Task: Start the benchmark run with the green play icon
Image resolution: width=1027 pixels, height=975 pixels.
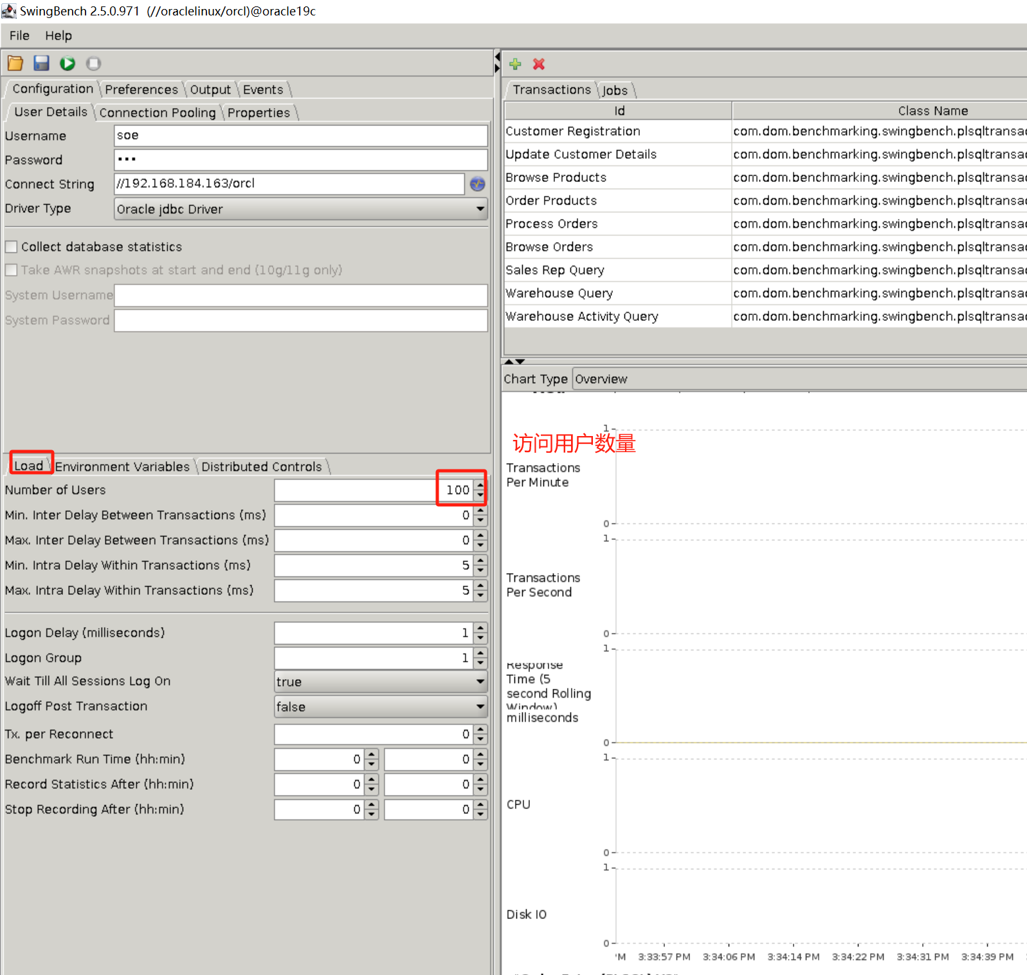Action: pos(68,63)
